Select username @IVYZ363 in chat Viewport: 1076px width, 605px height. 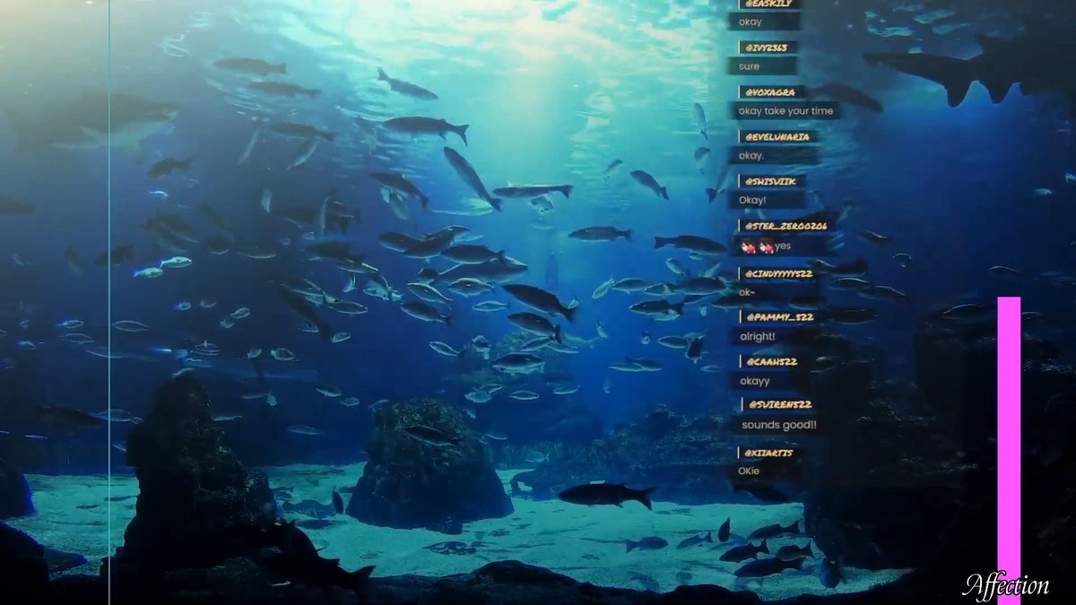[767, 48]
